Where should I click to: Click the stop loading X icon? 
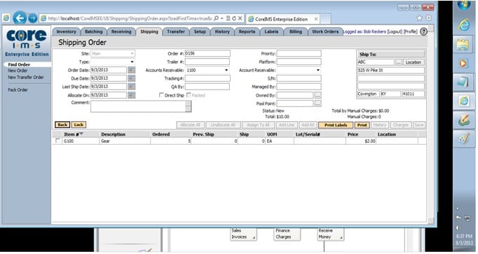240,19
